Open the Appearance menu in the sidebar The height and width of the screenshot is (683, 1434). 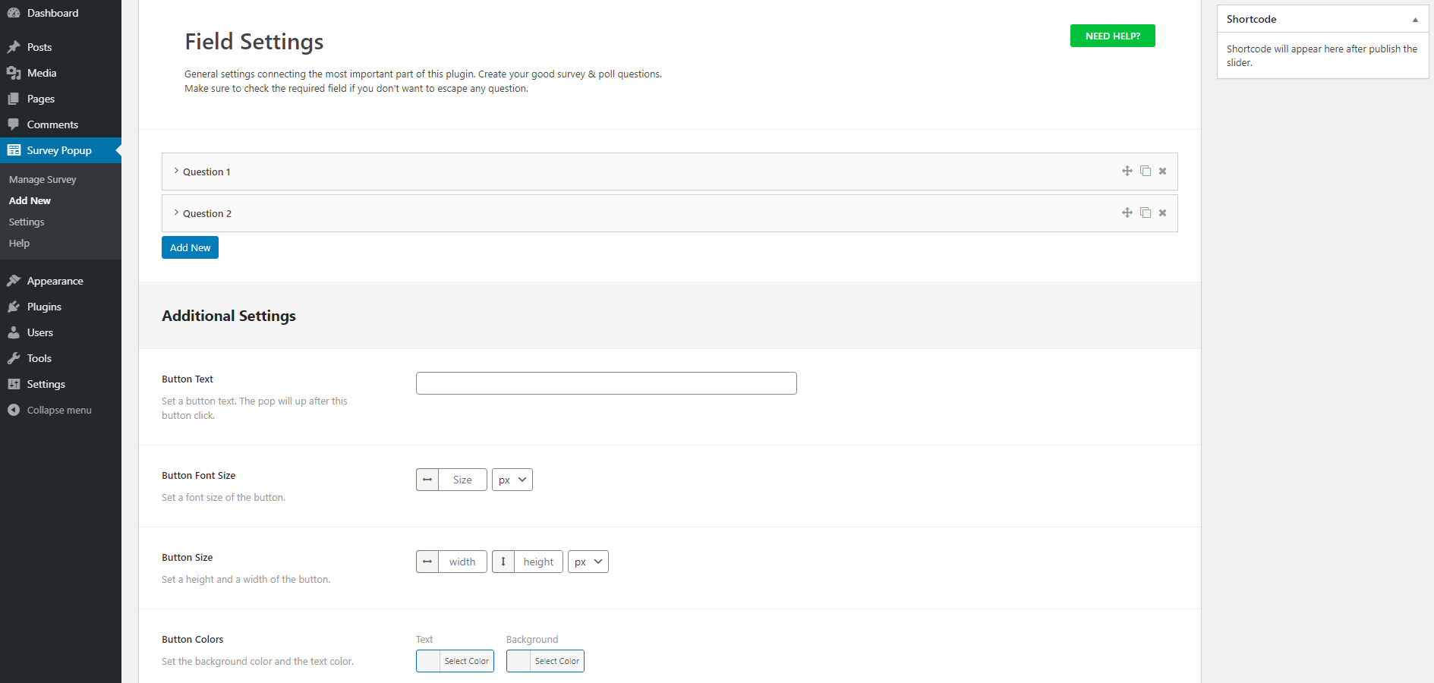click(55, 281)
